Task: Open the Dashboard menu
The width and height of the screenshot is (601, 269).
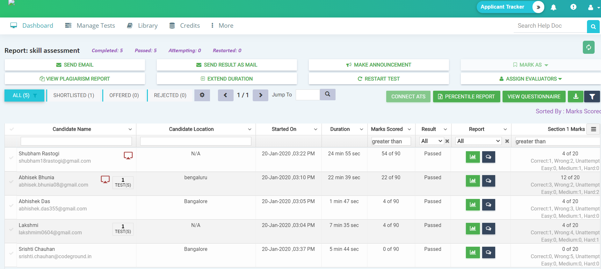Action: point(32,25)
